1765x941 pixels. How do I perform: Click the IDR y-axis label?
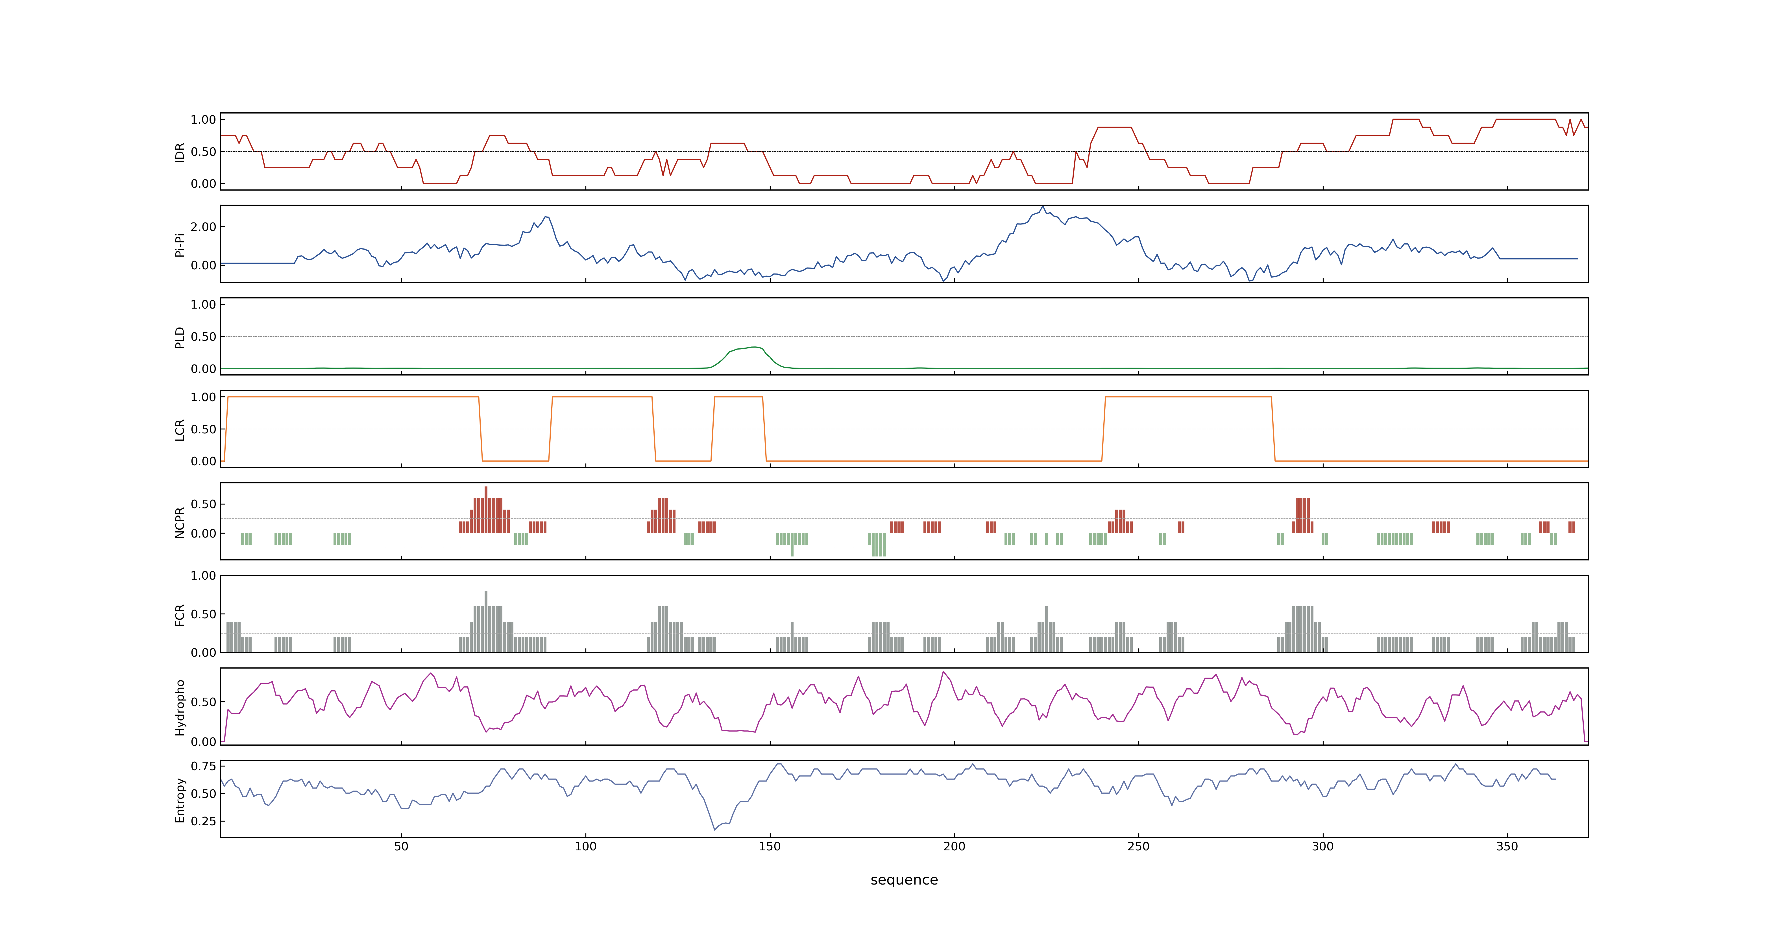point(180,152)
